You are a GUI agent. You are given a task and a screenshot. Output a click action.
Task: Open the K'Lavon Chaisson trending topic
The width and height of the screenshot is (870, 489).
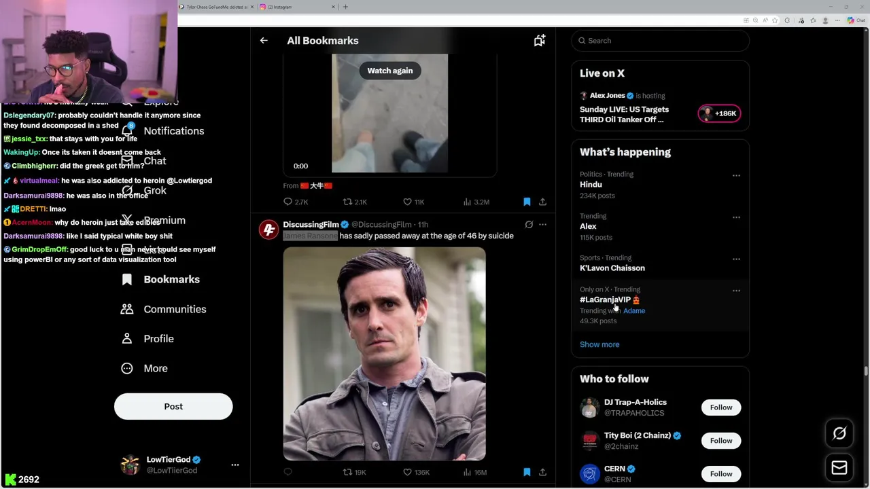pyautogui.click(x=612, y=268)
